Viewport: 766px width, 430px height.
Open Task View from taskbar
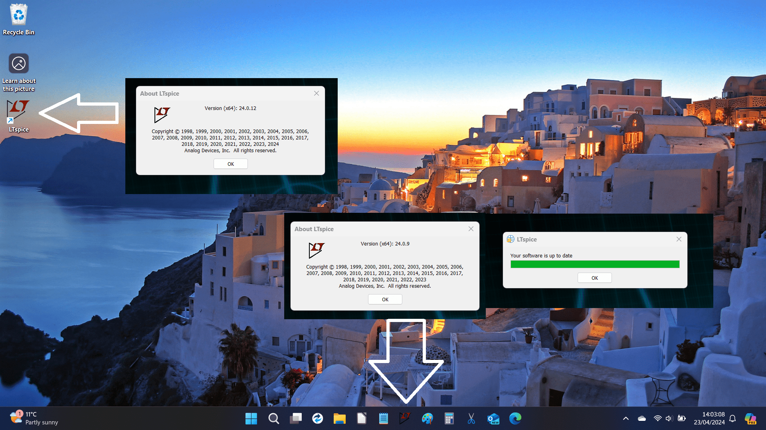[296, 418]
